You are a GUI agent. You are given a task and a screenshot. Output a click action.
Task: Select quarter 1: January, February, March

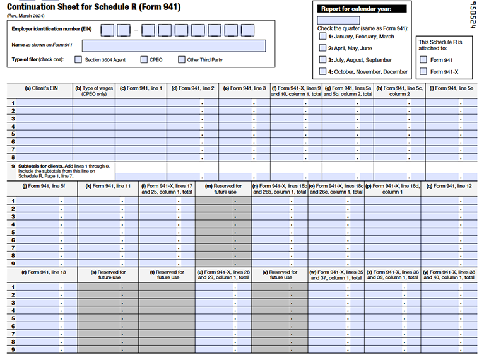[x=322, y=37]
